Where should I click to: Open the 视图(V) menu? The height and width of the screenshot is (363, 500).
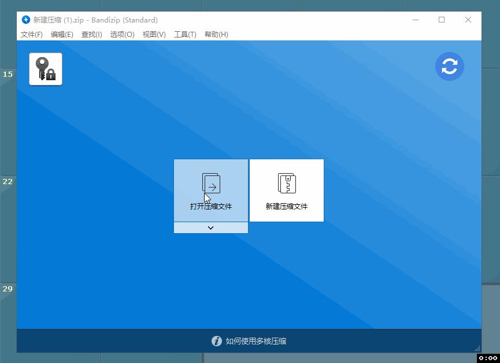pos(153,34)
